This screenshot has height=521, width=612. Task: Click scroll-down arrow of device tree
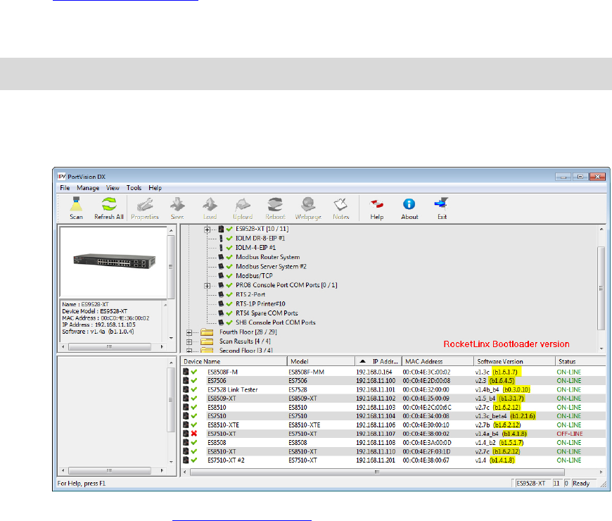(601, 349)
